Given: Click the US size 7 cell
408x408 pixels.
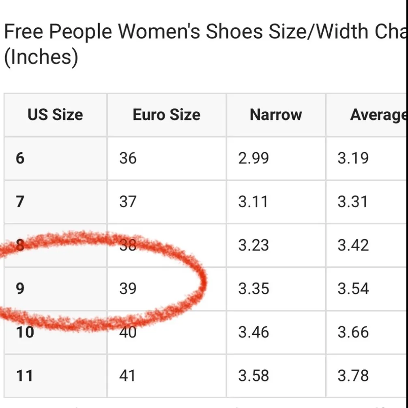Looking at the screenshot, I should point(20,202).
